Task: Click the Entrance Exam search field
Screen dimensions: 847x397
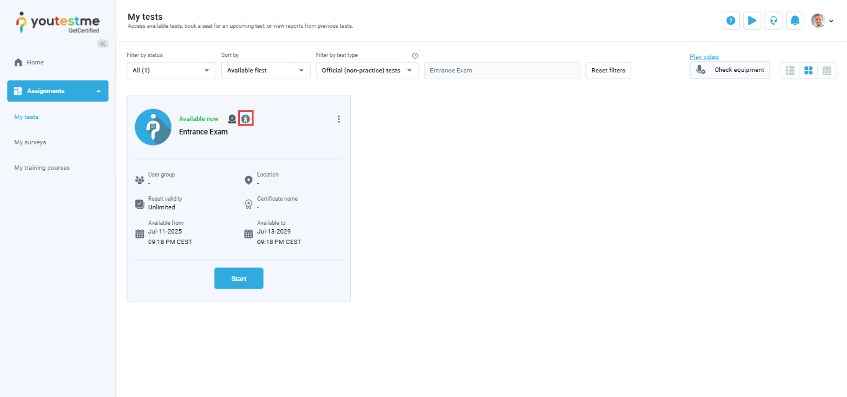Action: [502, 71]
